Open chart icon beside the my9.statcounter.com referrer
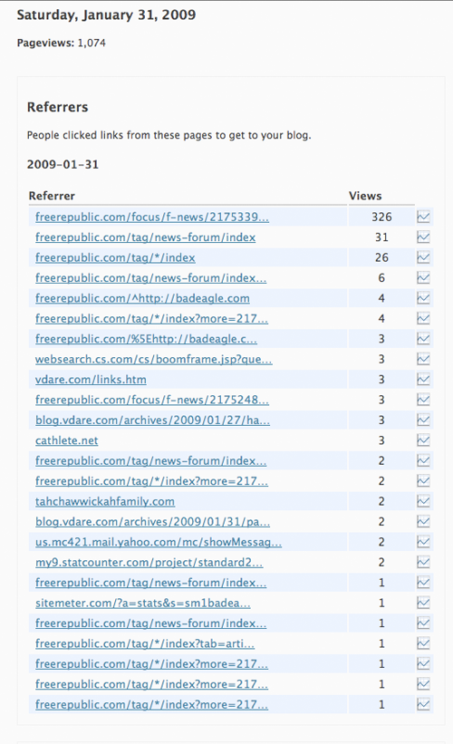This screenshot has width=453, height=744. point(423,562)
